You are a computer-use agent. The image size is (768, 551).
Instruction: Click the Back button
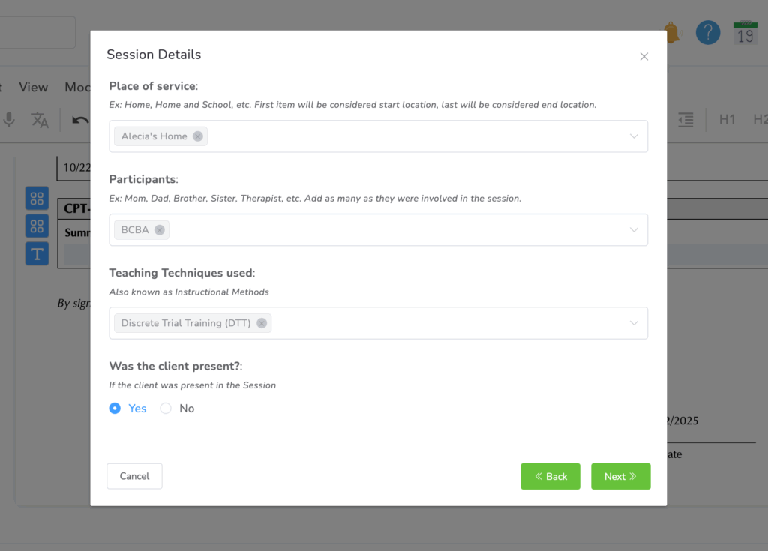(x=550, y=476)
